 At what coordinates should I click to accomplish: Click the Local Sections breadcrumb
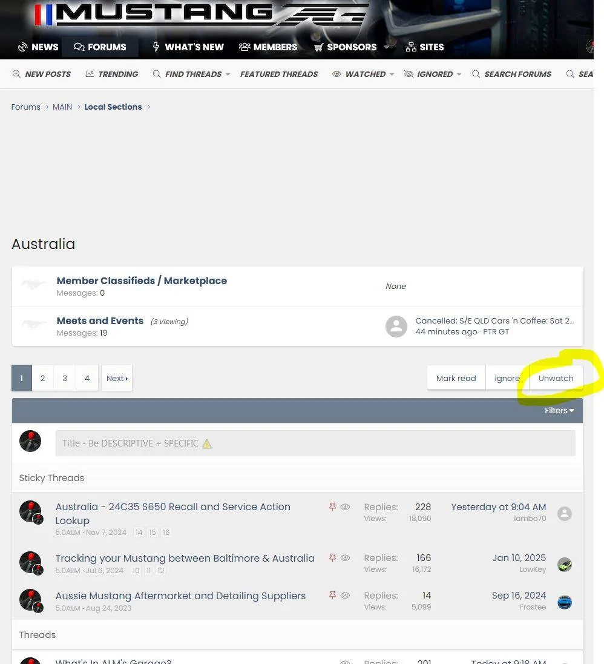click(113, 107)
